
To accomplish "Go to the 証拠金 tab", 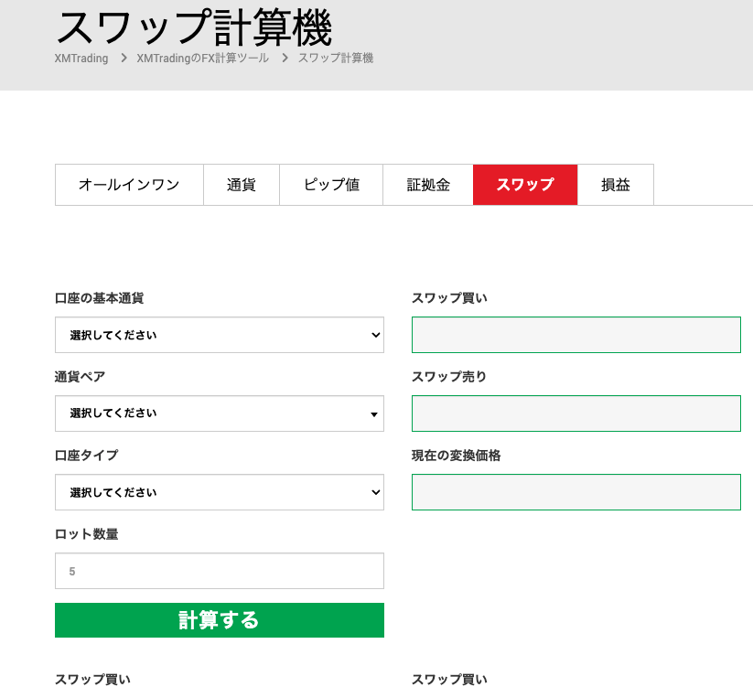I will (x=428, y=185).
